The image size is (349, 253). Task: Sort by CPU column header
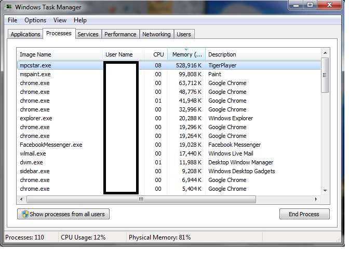(158, 54)
